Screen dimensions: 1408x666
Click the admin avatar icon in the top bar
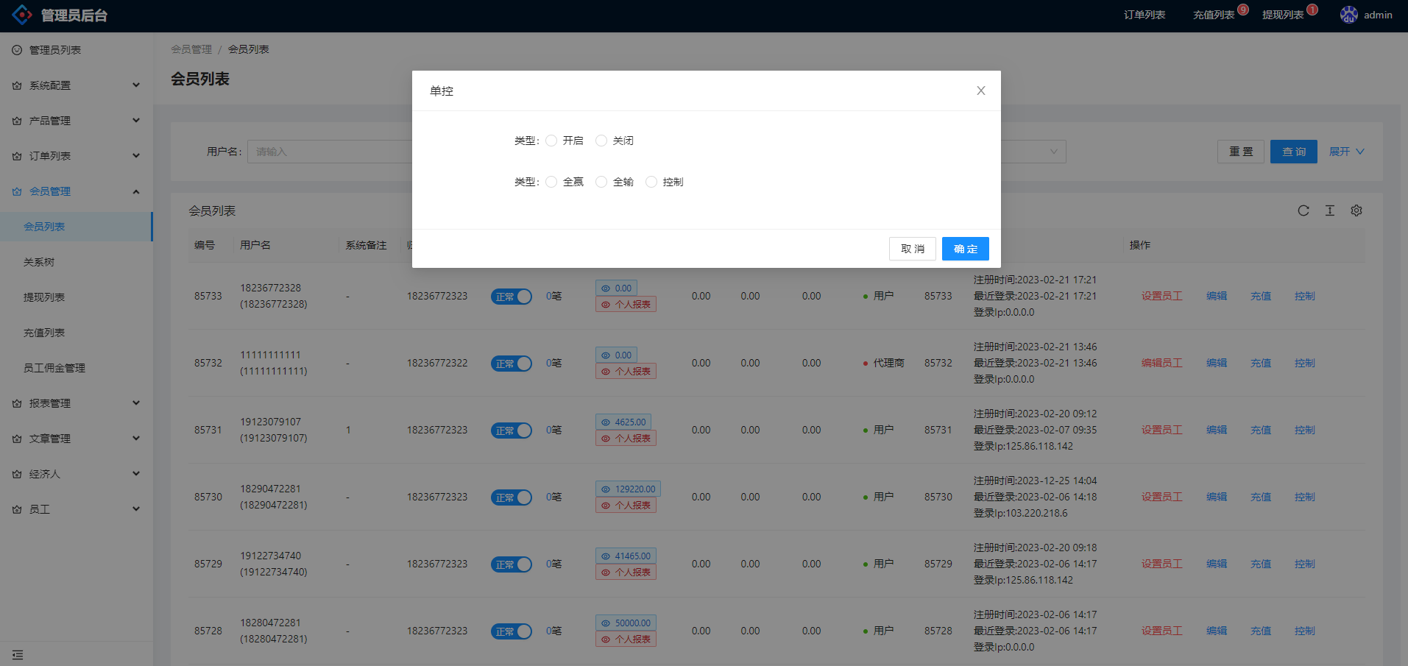pyautogui.click(x=1348, y=14)
